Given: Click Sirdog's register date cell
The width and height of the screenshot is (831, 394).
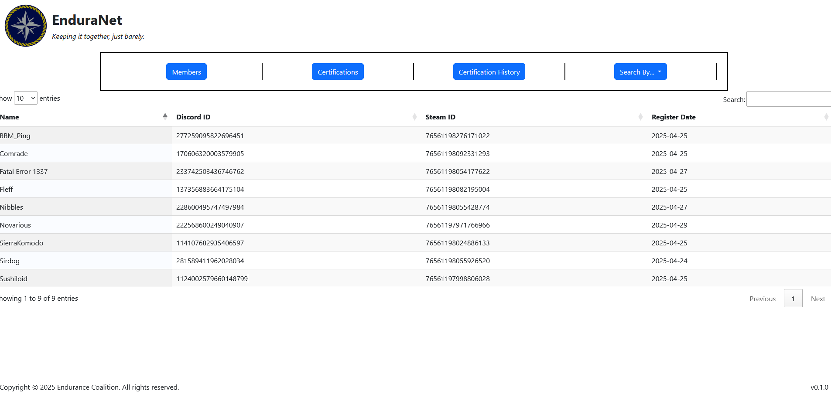Looking at the screenshot, I should 669,261.
